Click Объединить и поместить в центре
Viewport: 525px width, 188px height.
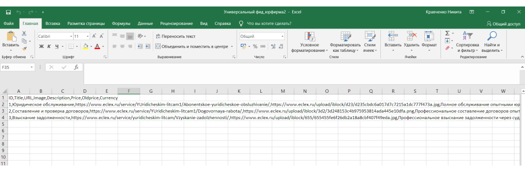coord(194,46)
